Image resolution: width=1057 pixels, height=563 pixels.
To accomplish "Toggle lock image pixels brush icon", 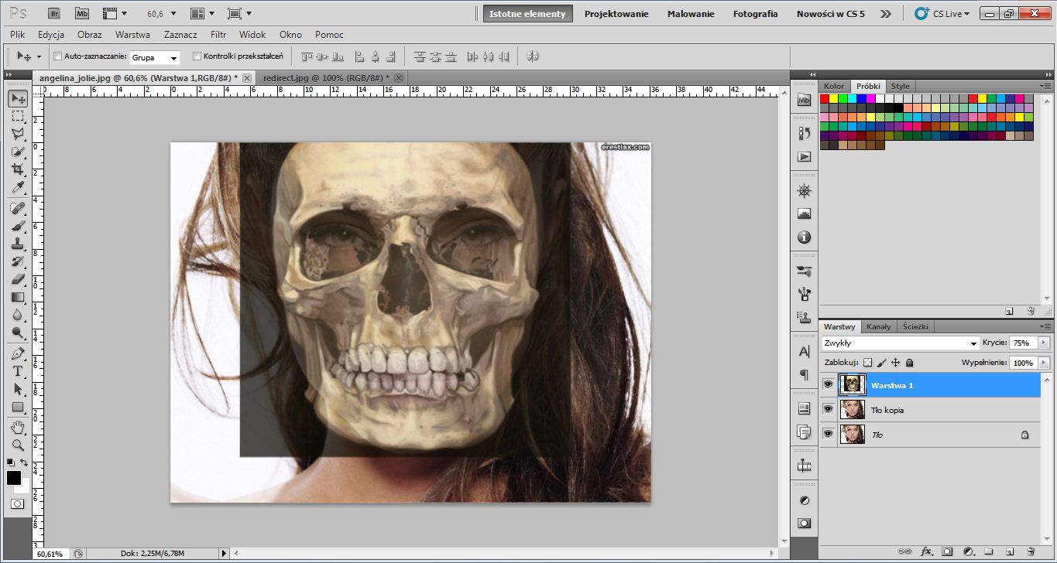I will point(881,362).
